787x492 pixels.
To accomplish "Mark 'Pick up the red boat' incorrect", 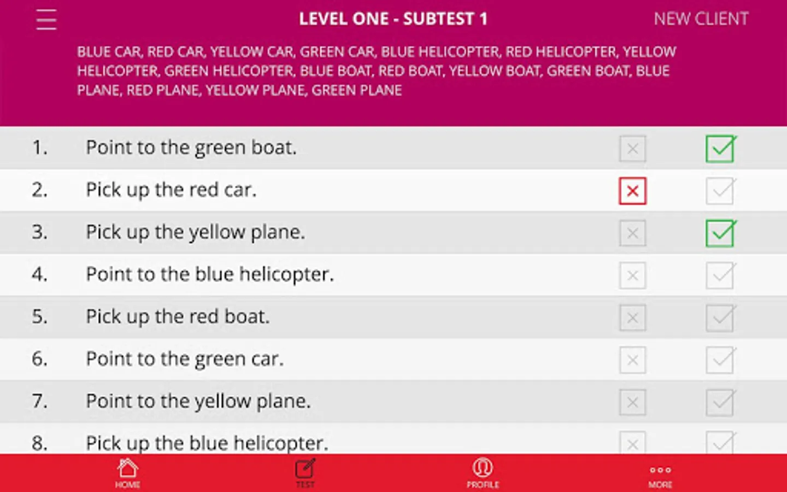I will [632, 318].
